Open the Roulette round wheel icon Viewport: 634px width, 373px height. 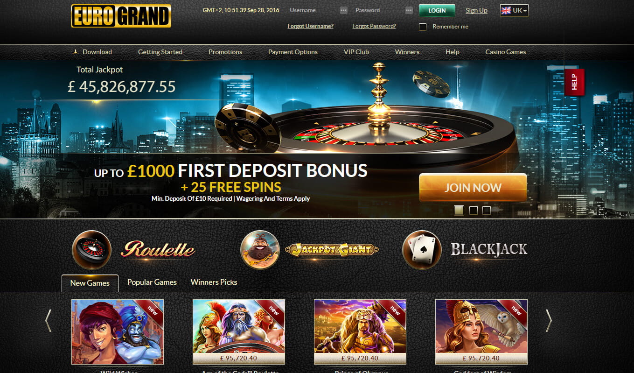(91, 250)
